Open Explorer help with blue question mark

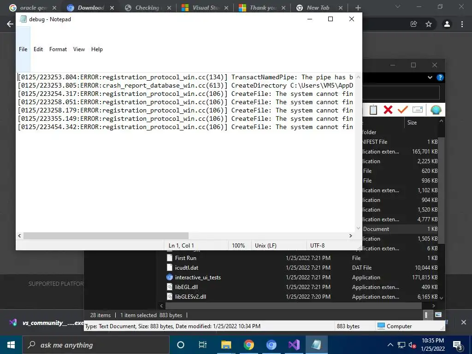(x=440, y=77)
